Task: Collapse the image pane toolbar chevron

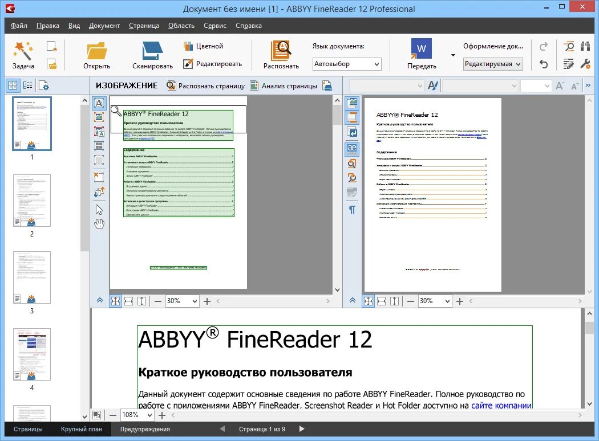Action: point(100,301)
